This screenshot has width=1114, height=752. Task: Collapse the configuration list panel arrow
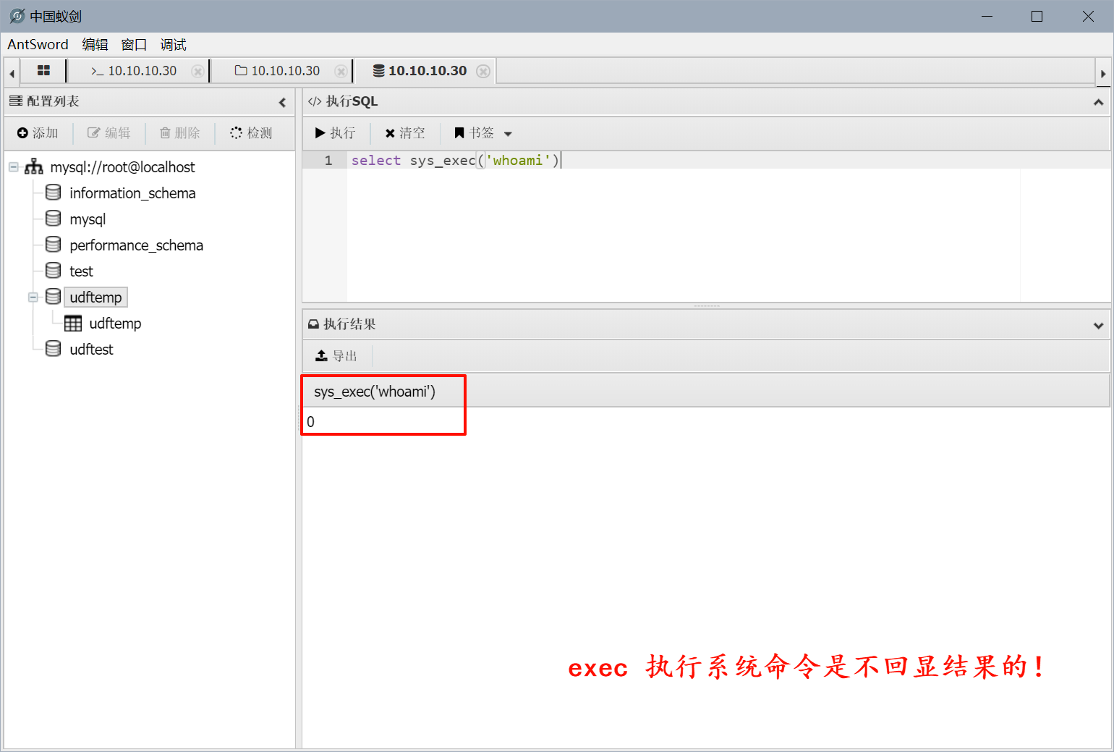pyautogui.click(x=282, y=102)
